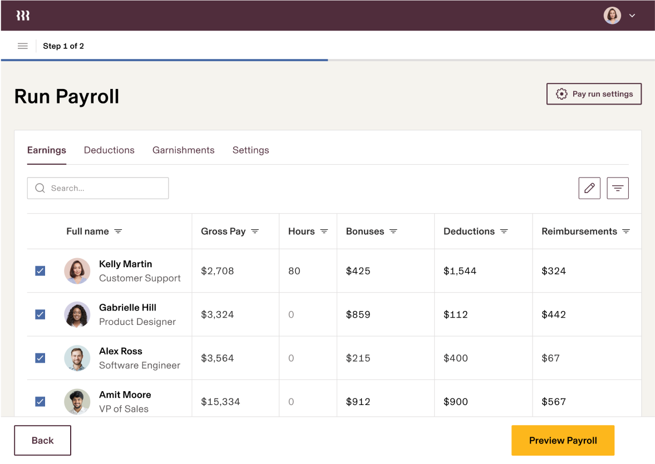Click Kelly Martin's deductions $1,544
Screen dimensions: 655x464
[x=460, y=271]
